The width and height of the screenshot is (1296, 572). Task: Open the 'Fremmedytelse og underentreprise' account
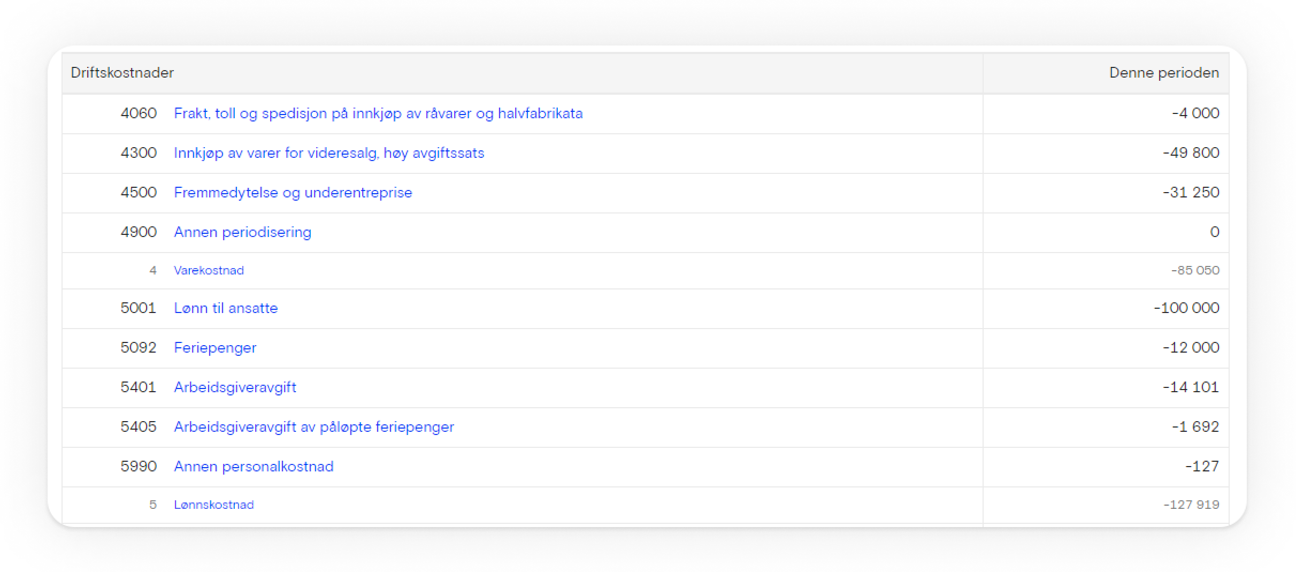(x=293, y=193)
